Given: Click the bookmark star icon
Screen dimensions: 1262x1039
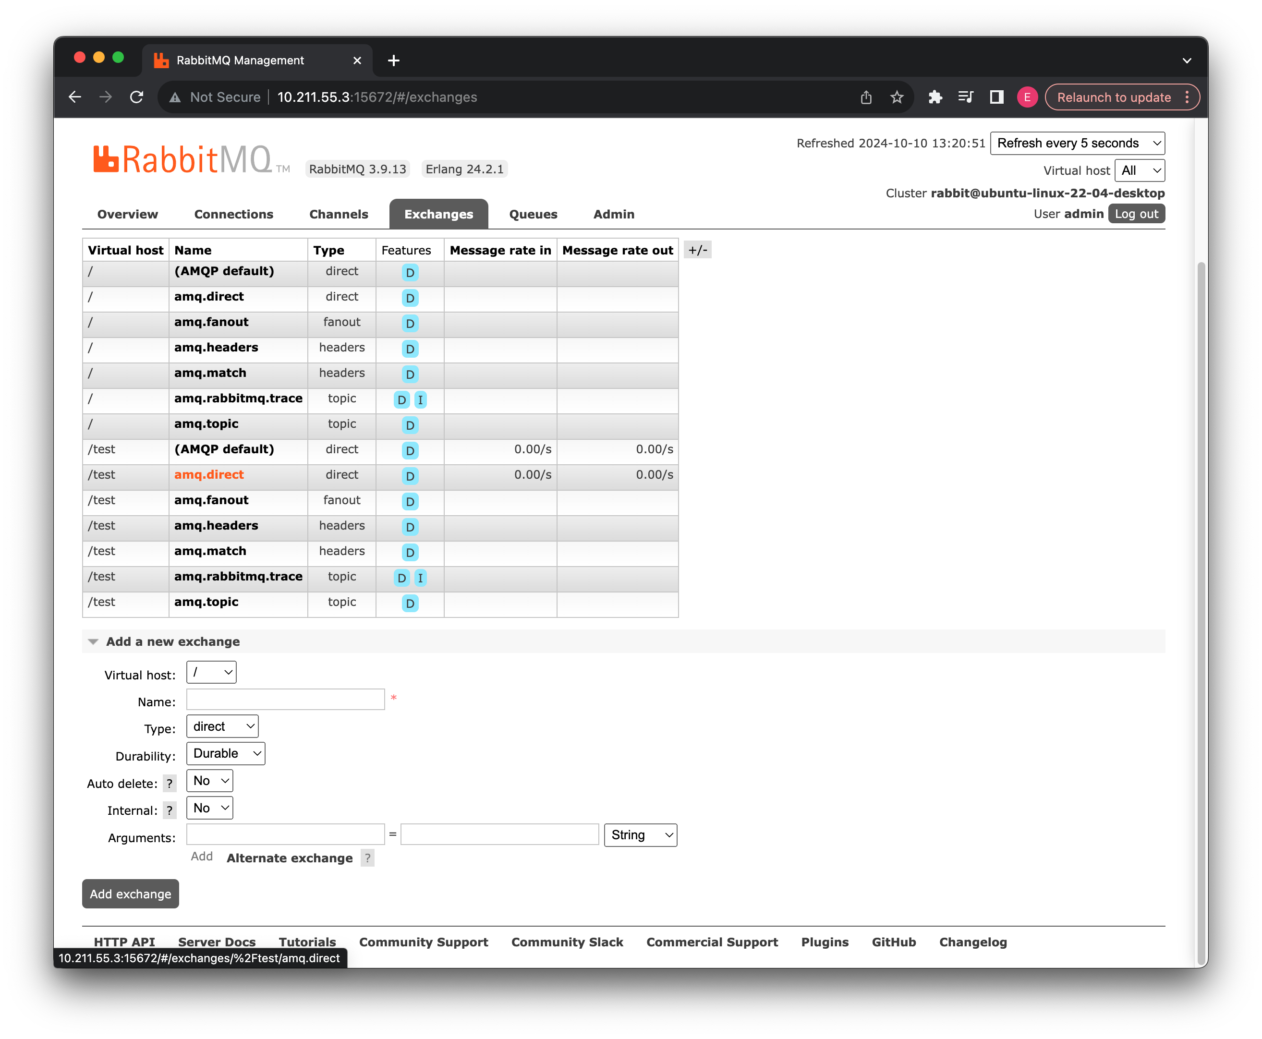Looking at the screenshot, I should pyautogui.click(x=896, y=97).
